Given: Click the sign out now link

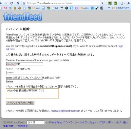Looking at the screenshot, I should tap(65, 48).
